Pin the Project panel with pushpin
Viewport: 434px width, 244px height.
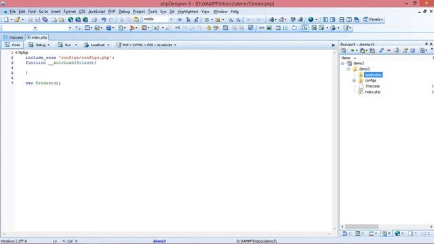427,44
